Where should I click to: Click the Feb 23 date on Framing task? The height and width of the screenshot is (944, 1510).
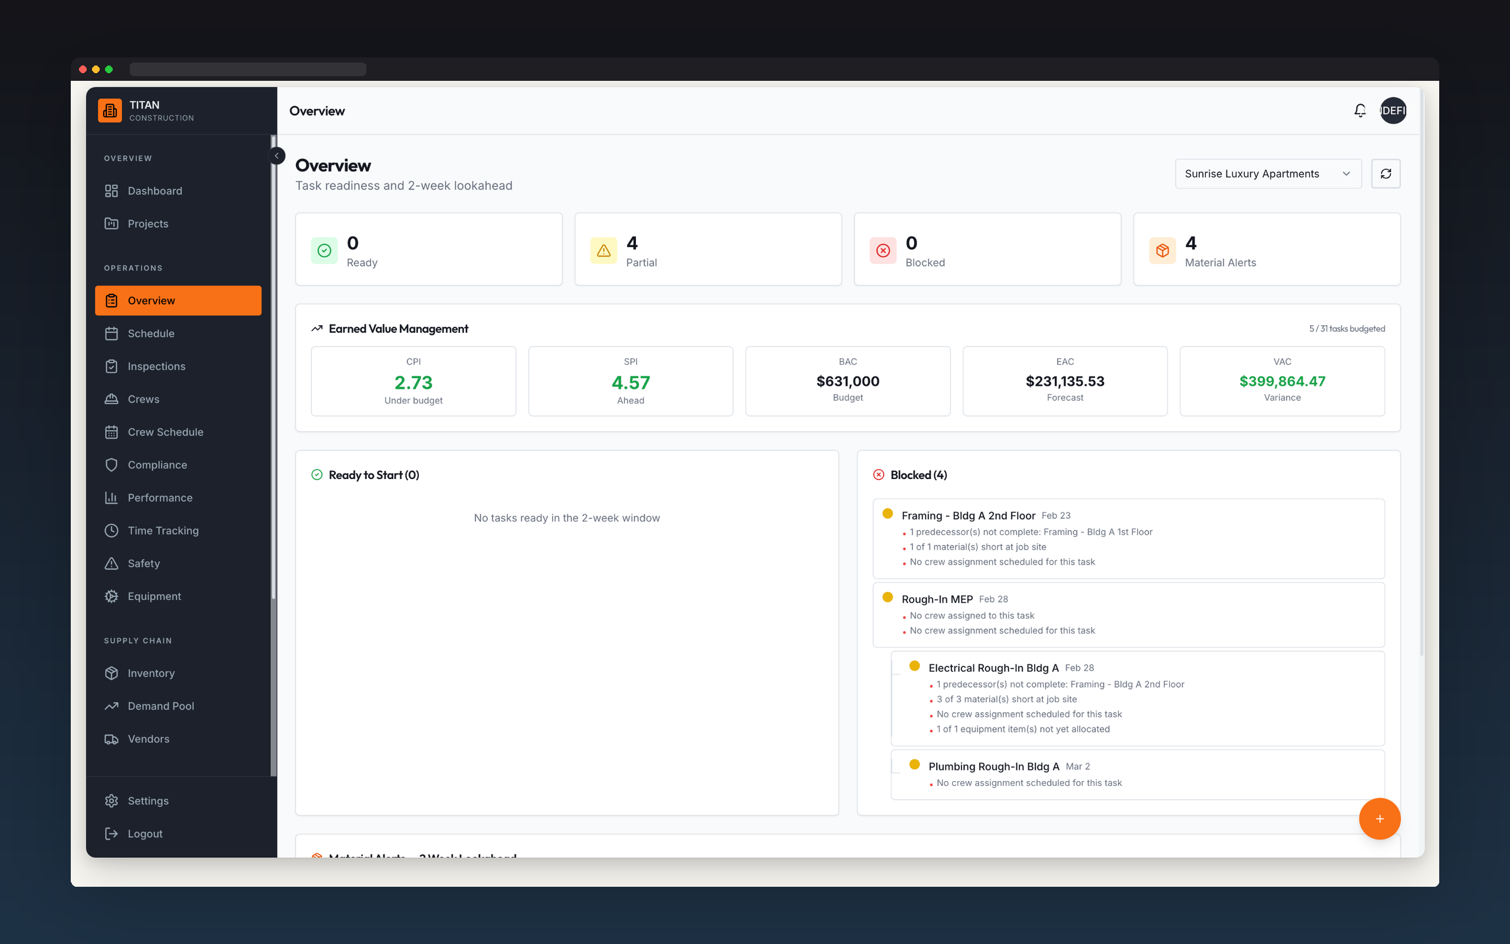(1056, 516)
